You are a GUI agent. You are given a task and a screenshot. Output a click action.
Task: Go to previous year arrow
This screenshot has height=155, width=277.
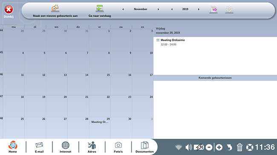tap(172, 9)
